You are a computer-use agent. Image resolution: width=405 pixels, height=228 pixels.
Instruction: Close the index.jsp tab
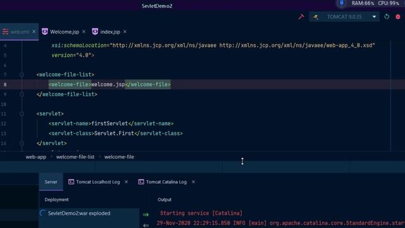click(125, 32)
